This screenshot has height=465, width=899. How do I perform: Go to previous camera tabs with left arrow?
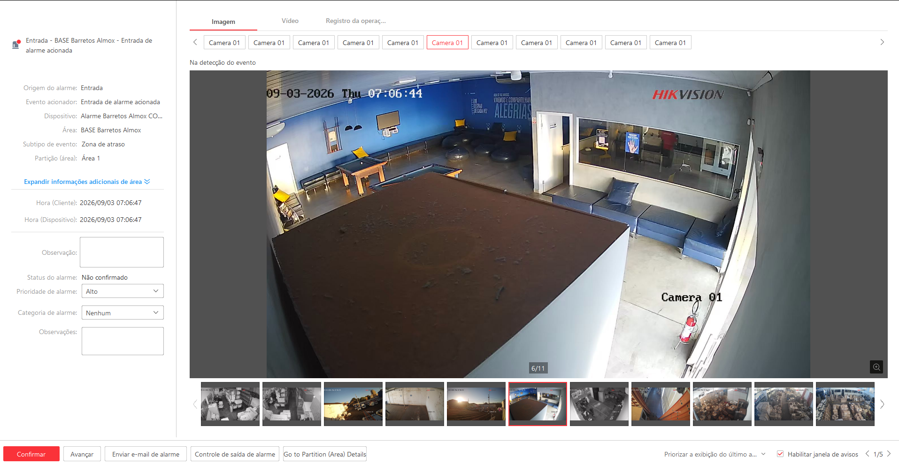[x=195, y=42]
